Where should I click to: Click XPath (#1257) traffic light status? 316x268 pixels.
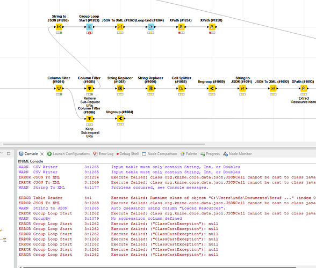pos(181,33)
